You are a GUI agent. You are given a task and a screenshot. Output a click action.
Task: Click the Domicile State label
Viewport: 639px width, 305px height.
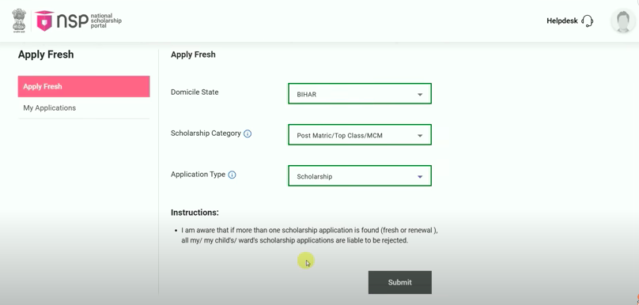click(195, 92)
